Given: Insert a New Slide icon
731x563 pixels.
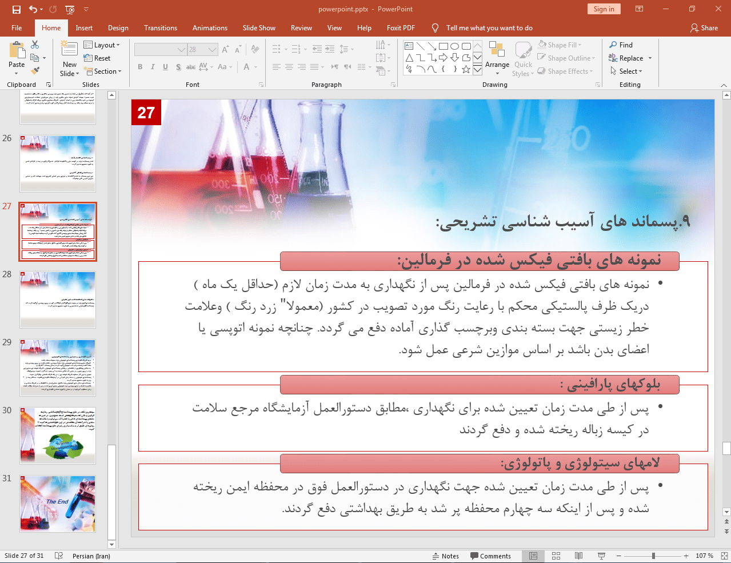Looking at the screenshot, I should (x=69, y=49).
